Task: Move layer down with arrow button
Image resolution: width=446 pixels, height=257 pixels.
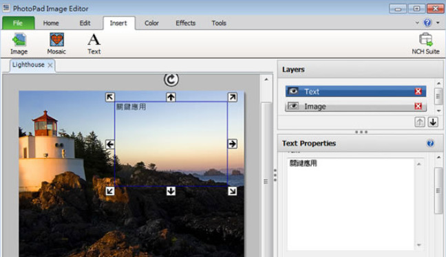Action: coord(433,122)
